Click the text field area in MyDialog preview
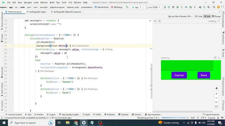 pos(187,65)
